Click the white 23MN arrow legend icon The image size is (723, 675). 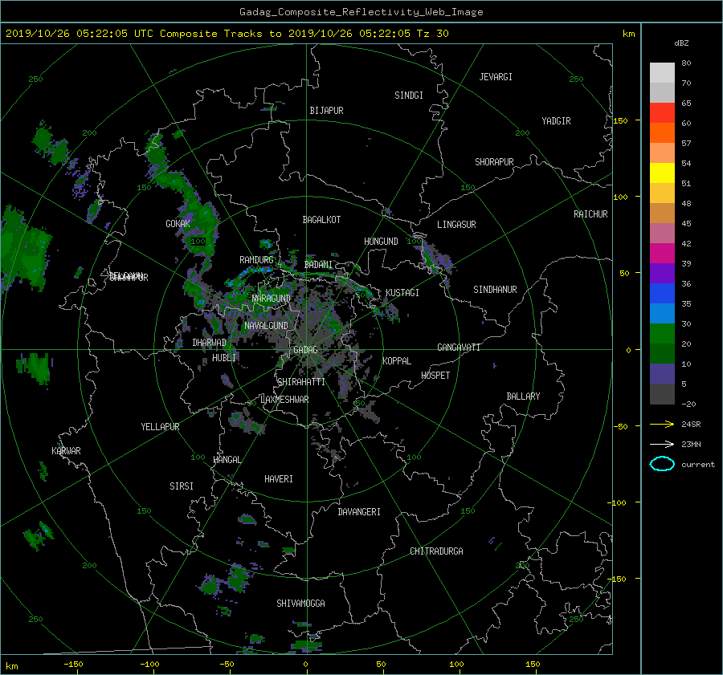click(662, 444)
